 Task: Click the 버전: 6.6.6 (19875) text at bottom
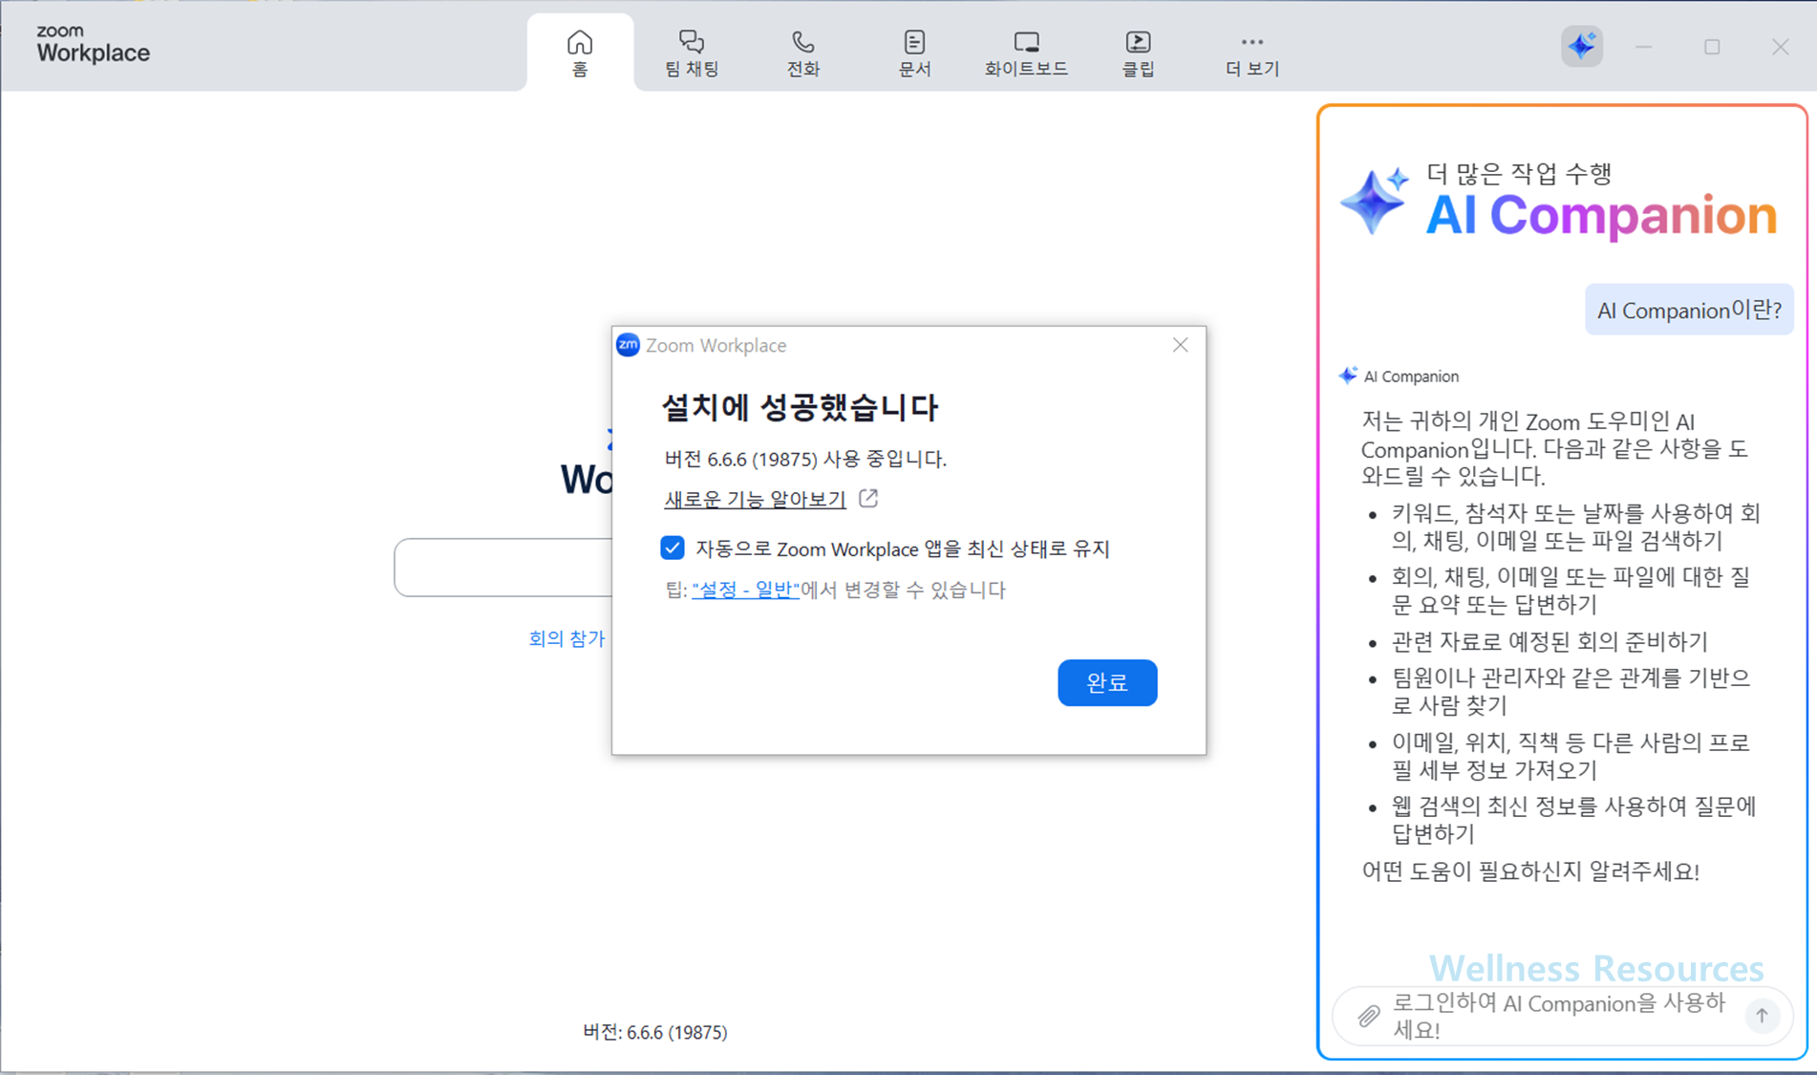pos(655,1032)
